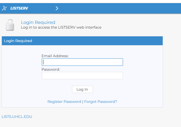Click empty area of the top blue navigation bar
This screenshot has height=127, width=181.
[x=118, y=8]
